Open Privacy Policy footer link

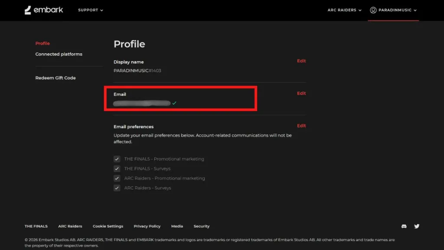click(147, 226)
